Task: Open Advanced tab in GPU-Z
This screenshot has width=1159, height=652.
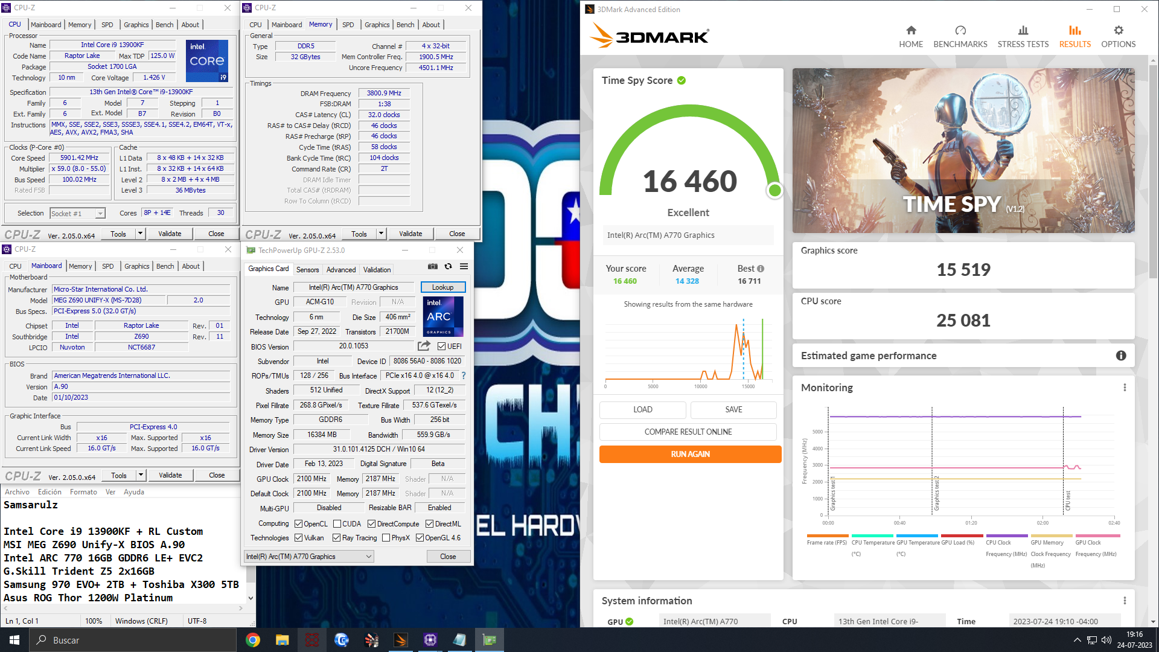Action: 341,270
